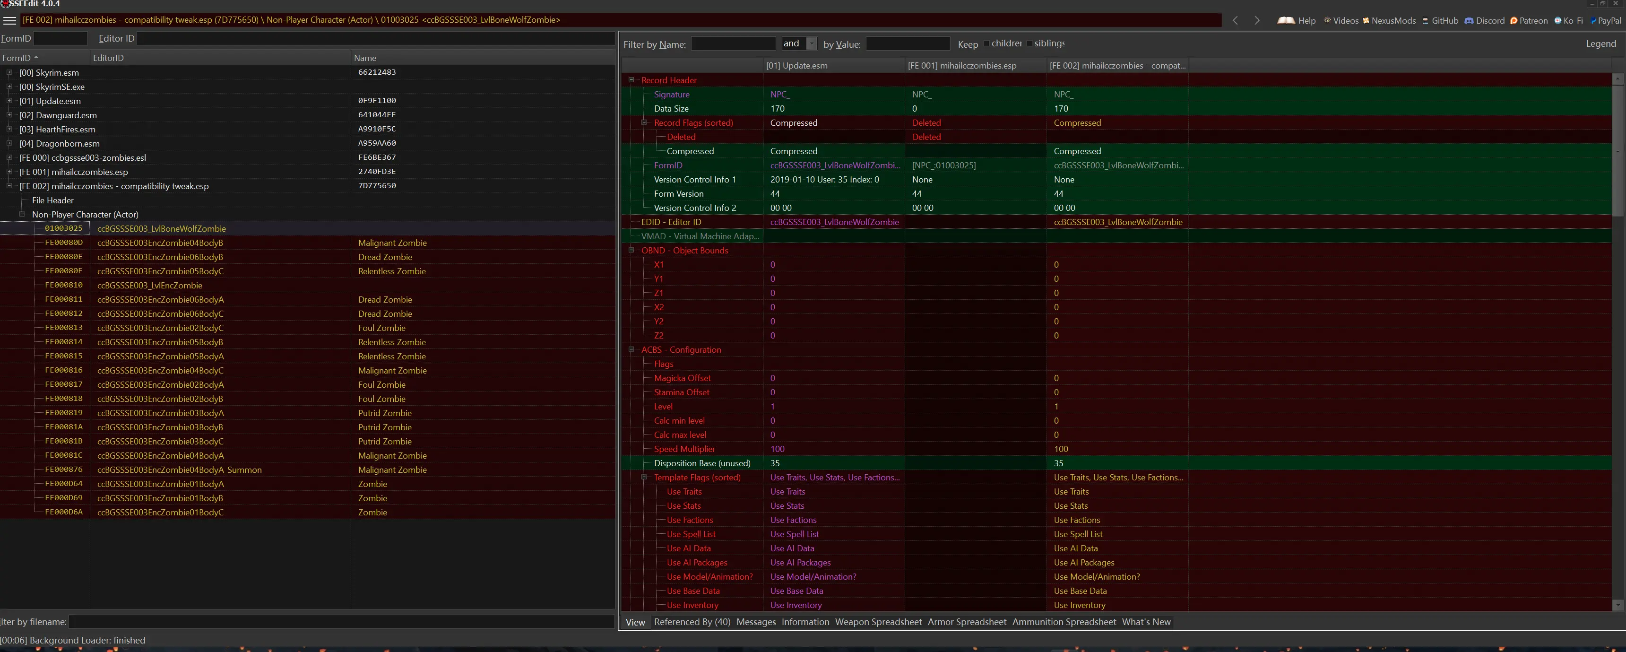The height and width of the screenshot is (652, 1626).
Task: Enable the Keep children checkbox
Action: pos(986,43)
